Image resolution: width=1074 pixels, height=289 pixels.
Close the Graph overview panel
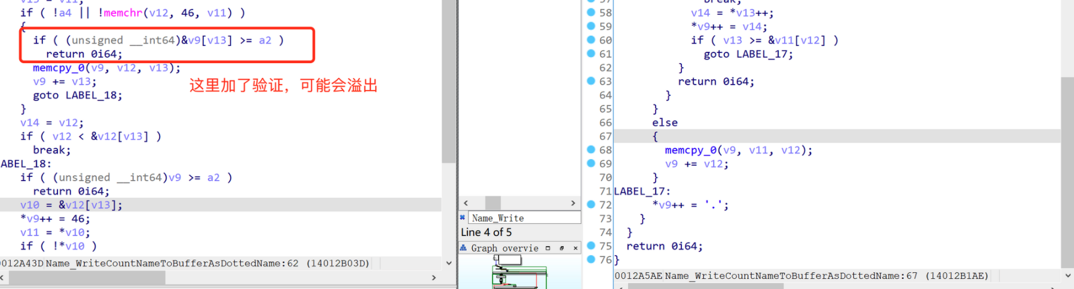click(x=576, y=248)
